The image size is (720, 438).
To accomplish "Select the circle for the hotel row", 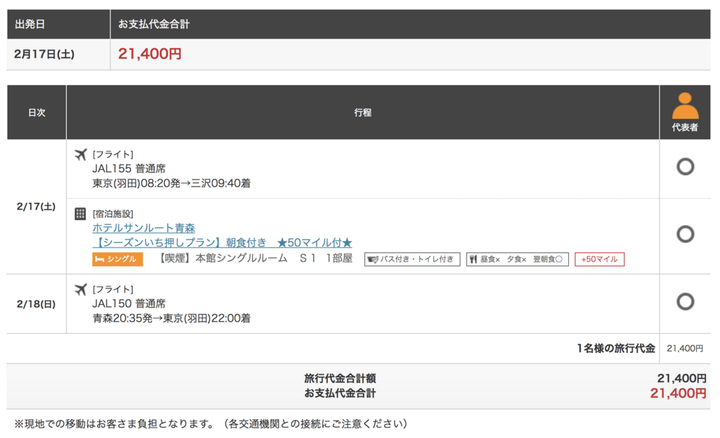I will pos(685,234).
